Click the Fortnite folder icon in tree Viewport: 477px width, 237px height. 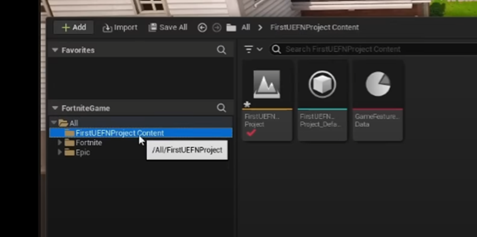pyautogui.click(x=70, y=142)
